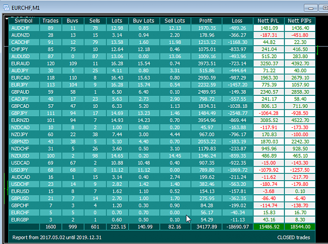Click the Lots column header
This screenshot has height=244, width=328.
[117, 21]
